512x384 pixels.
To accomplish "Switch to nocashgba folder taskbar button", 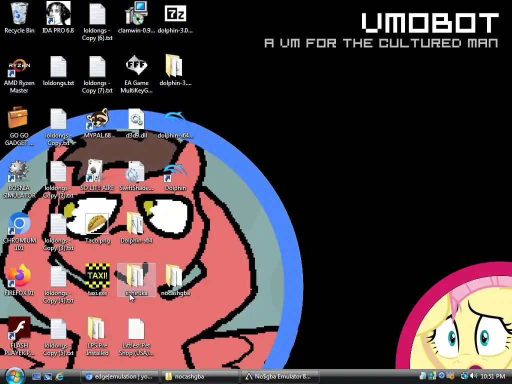I will [199, 376].
